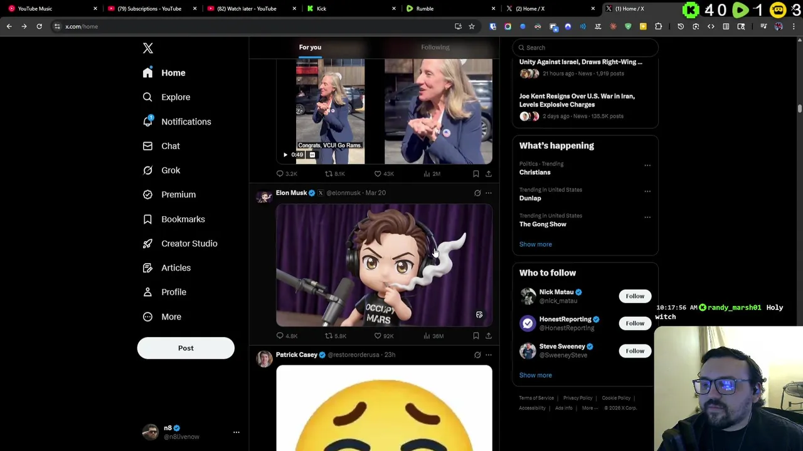Open the Home page from the sidebar
This screenshot has height=451, width=803.
pos(164,73)
